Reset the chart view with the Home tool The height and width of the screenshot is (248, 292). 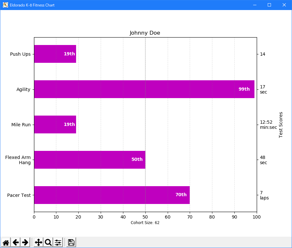[x=6, y=242]
